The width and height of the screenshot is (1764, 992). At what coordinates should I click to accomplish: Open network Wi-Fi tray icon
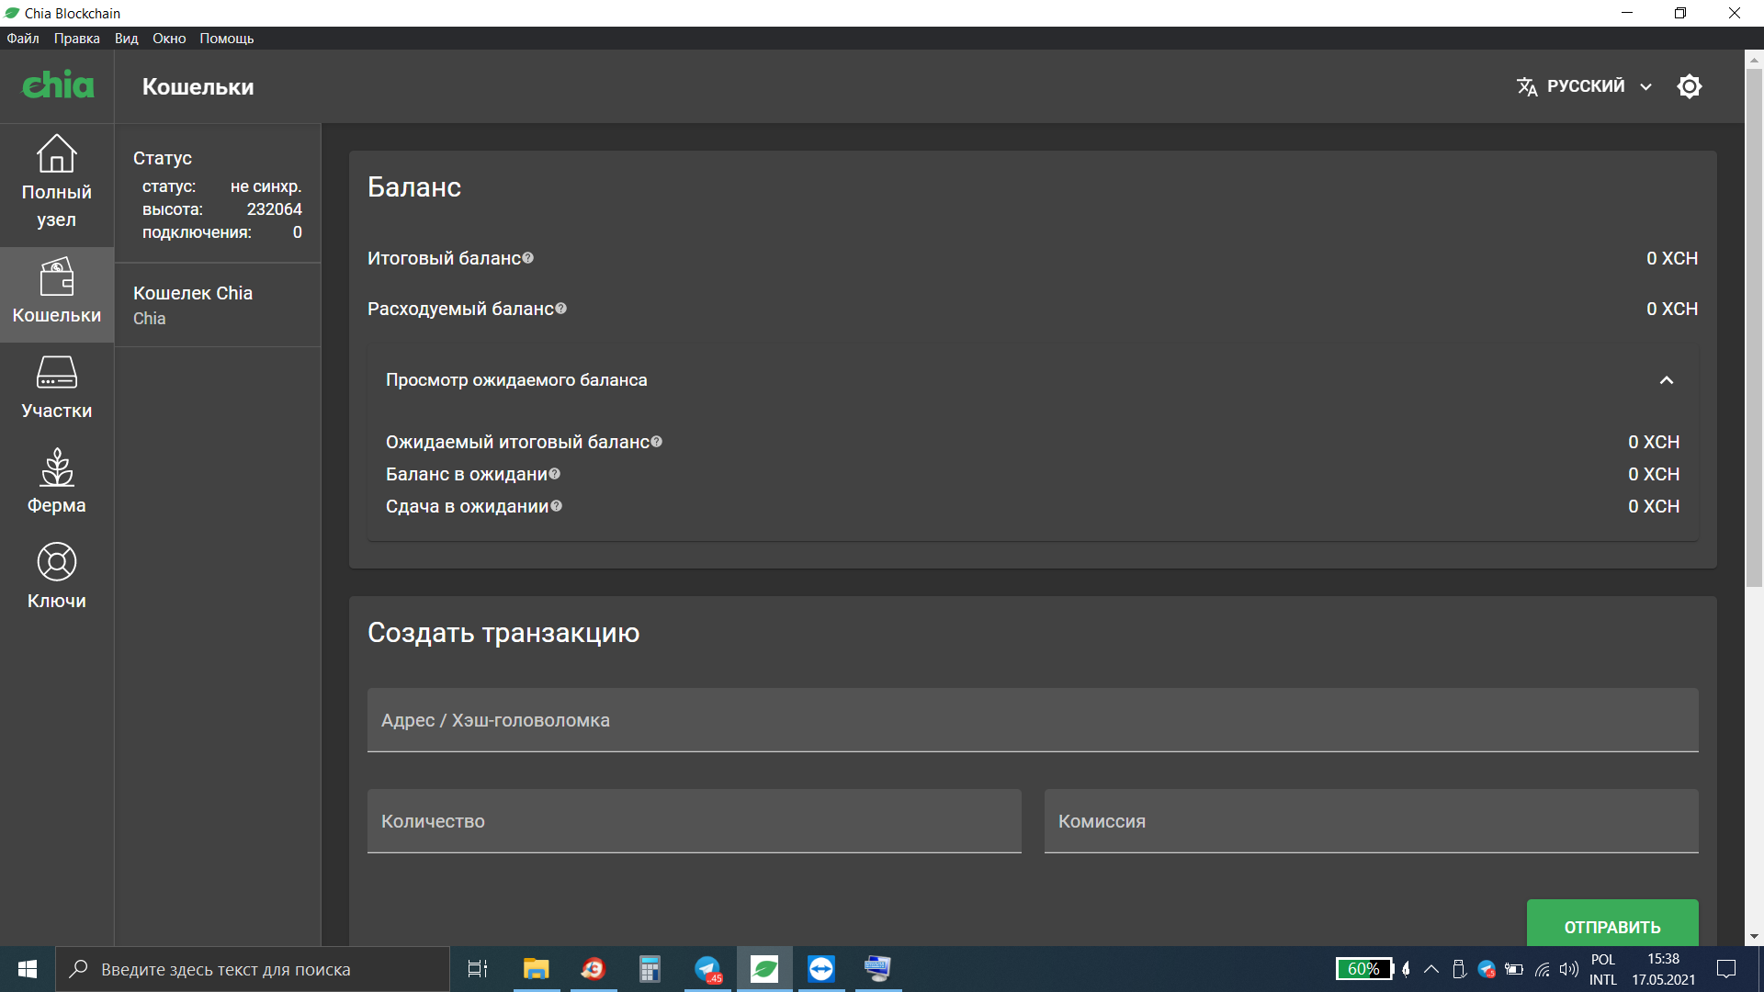[1542, 969]
